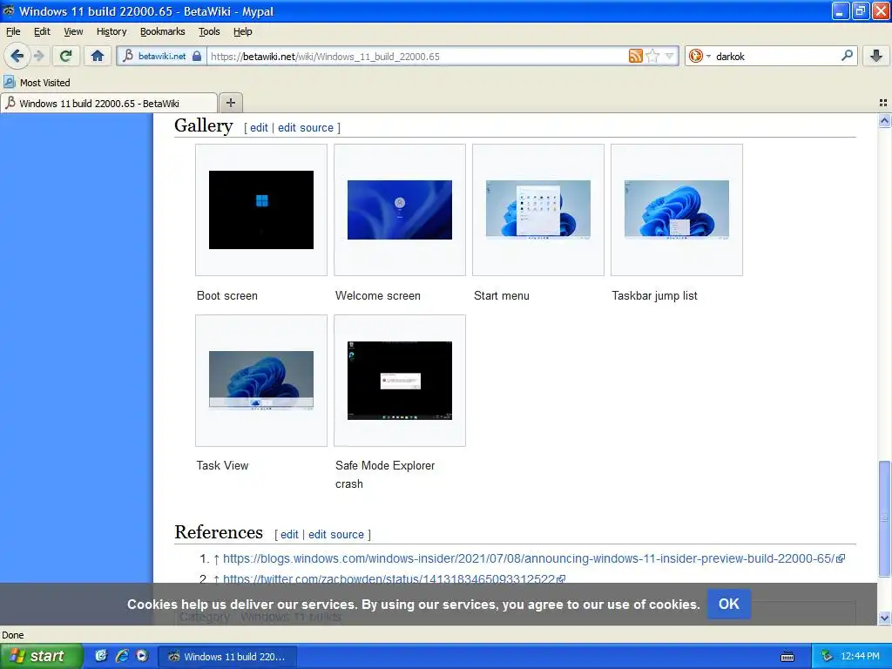Click the network tray icon
Viewport: 892px width, 669px height.
click(828, 657)
